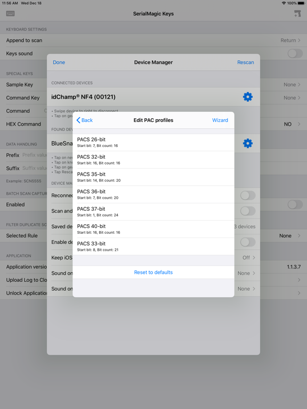The width and height of the screenshot is (307, 409).
Task: Tap Application version 1.1.3.7 value
Action: tap(294, 267)
